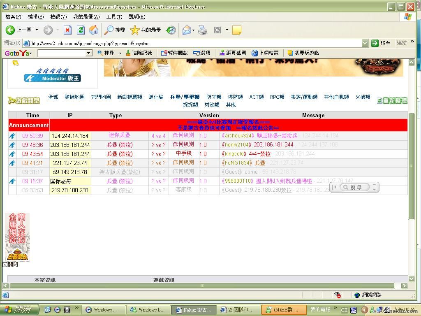This screenshot has height=316, width=421.
Task: Open the 檢視(V) menu
Action: pyautogui.click(x=58, y=17)
